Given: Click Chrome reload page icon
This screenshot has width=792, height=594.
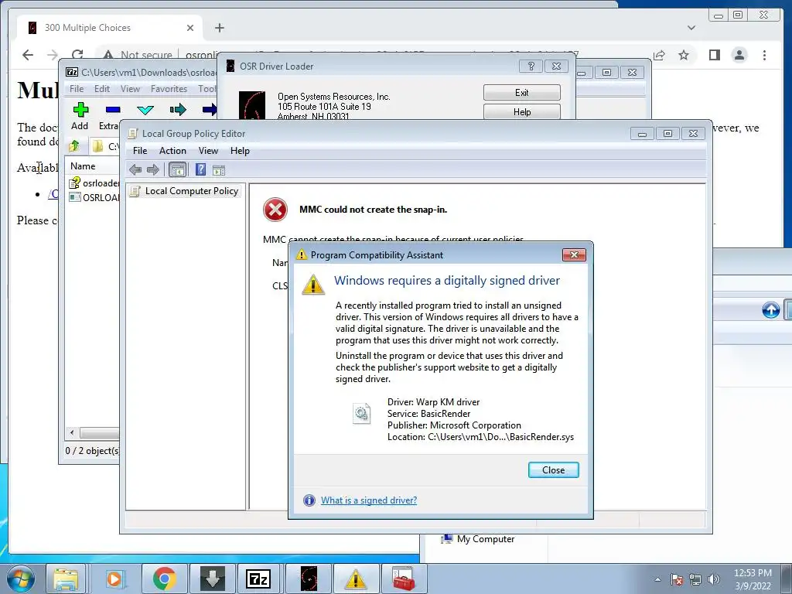Looking at the screenshot, I should click(x=77, y=55).
